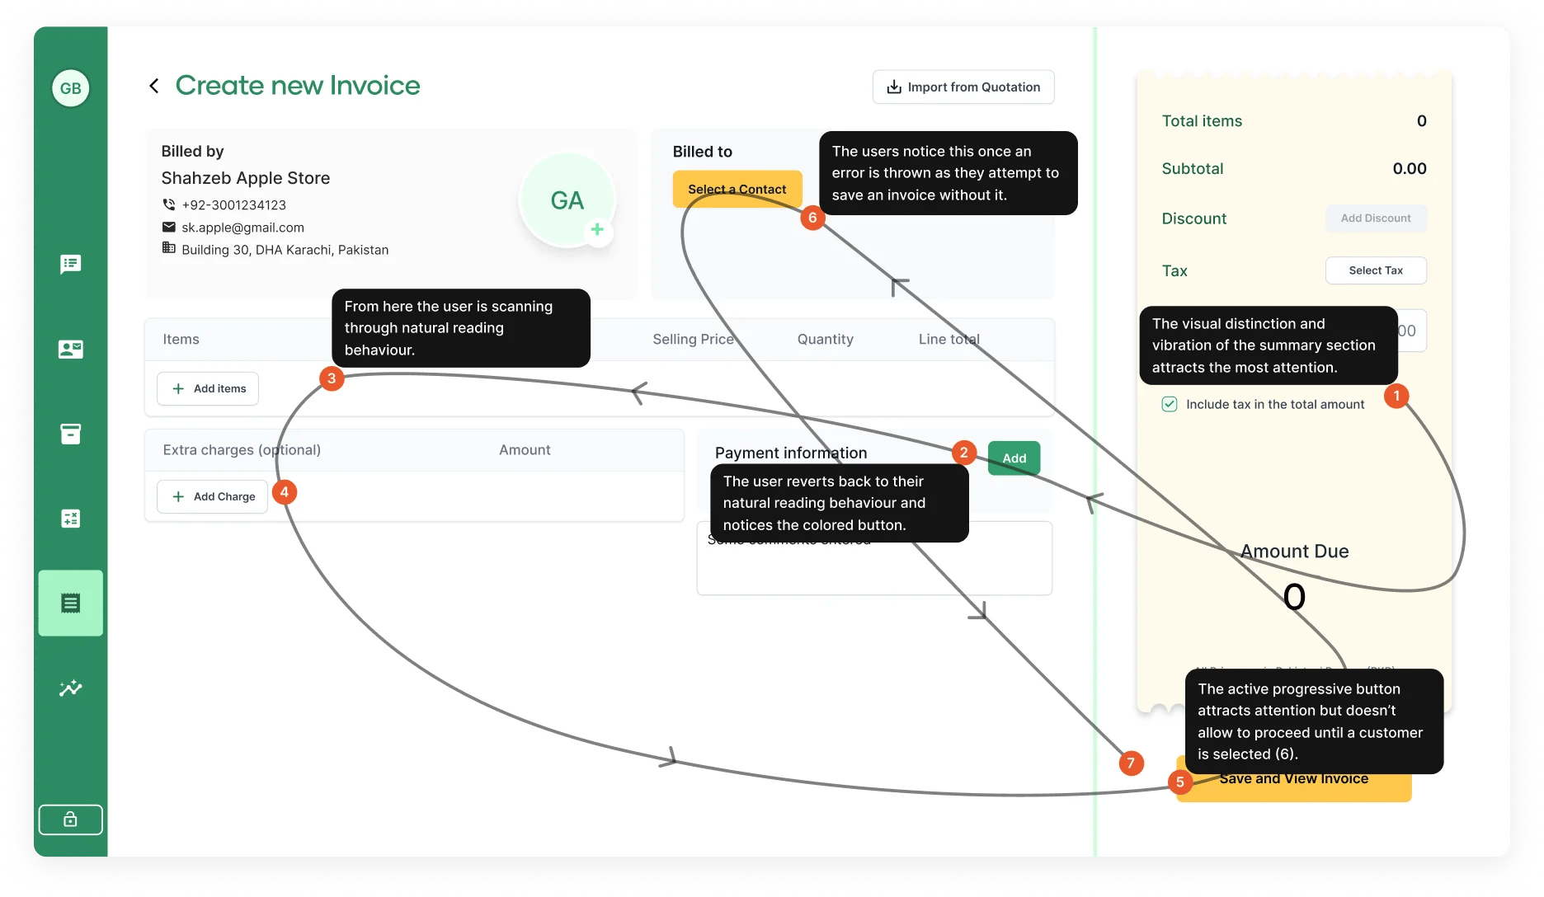Click the Add Discount control

[x=1376, y=218]
